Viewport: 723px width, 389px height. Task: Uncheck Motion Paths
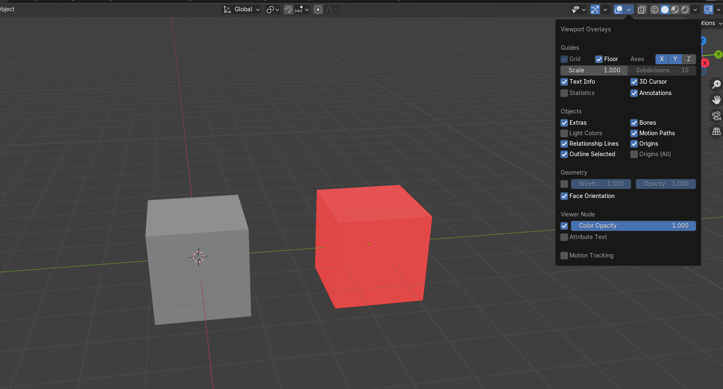click(634, 133)
